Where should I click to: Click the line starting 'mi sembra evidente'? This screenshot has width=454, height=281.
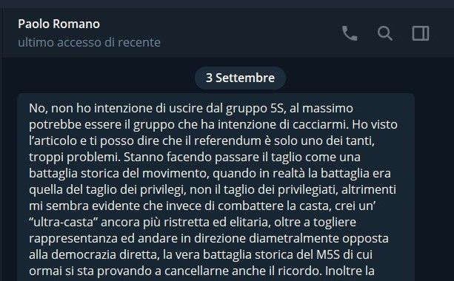202,206
